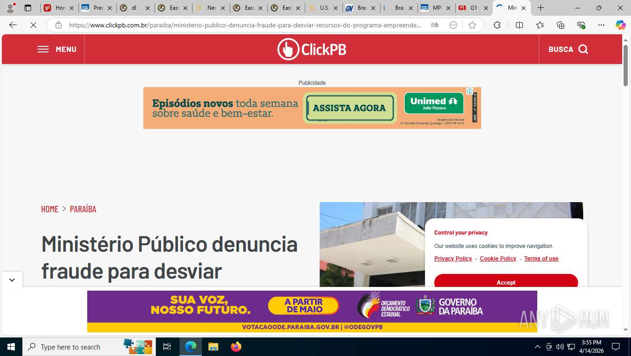Collapse the bottom ad with chevron

[12, 280]
